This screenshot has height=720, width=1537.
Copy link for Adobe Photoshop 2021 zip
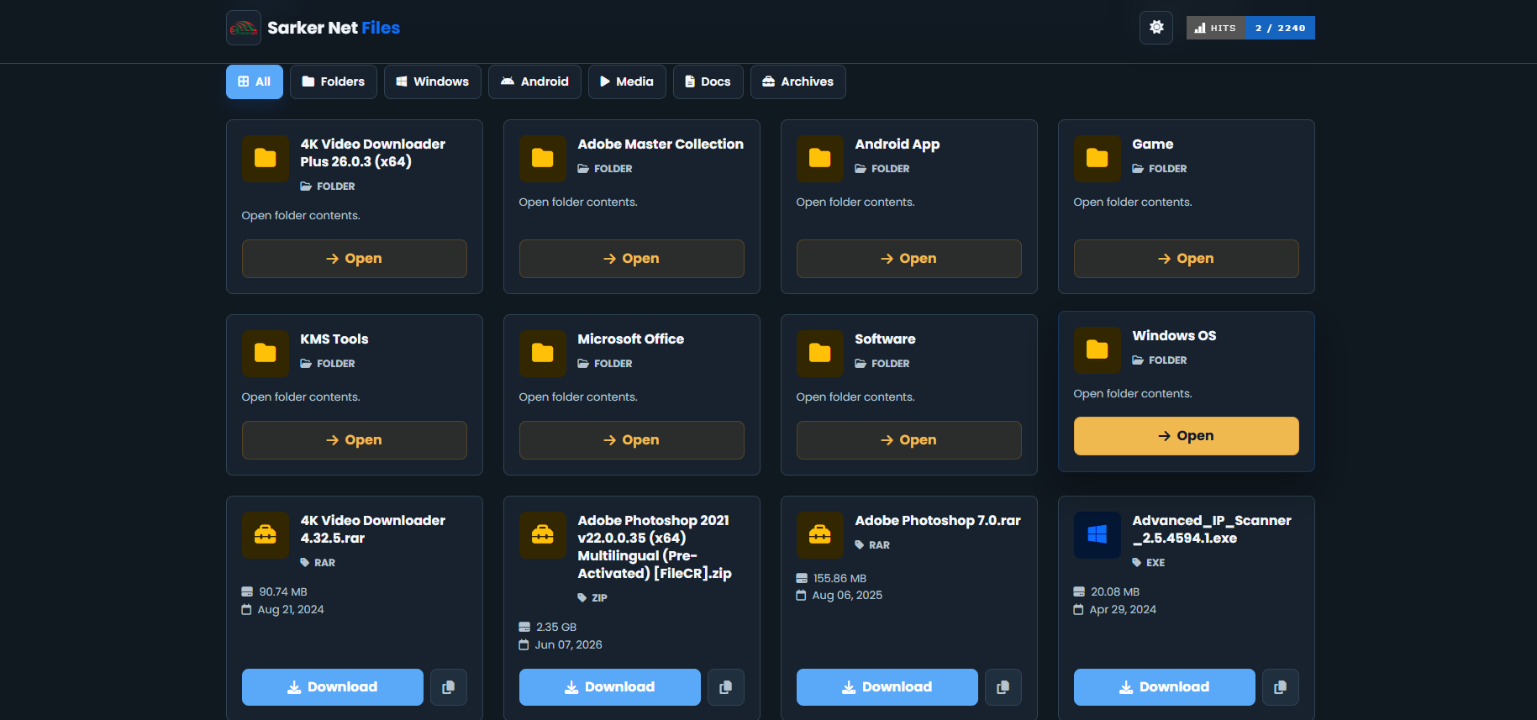(x=726, y=687)
